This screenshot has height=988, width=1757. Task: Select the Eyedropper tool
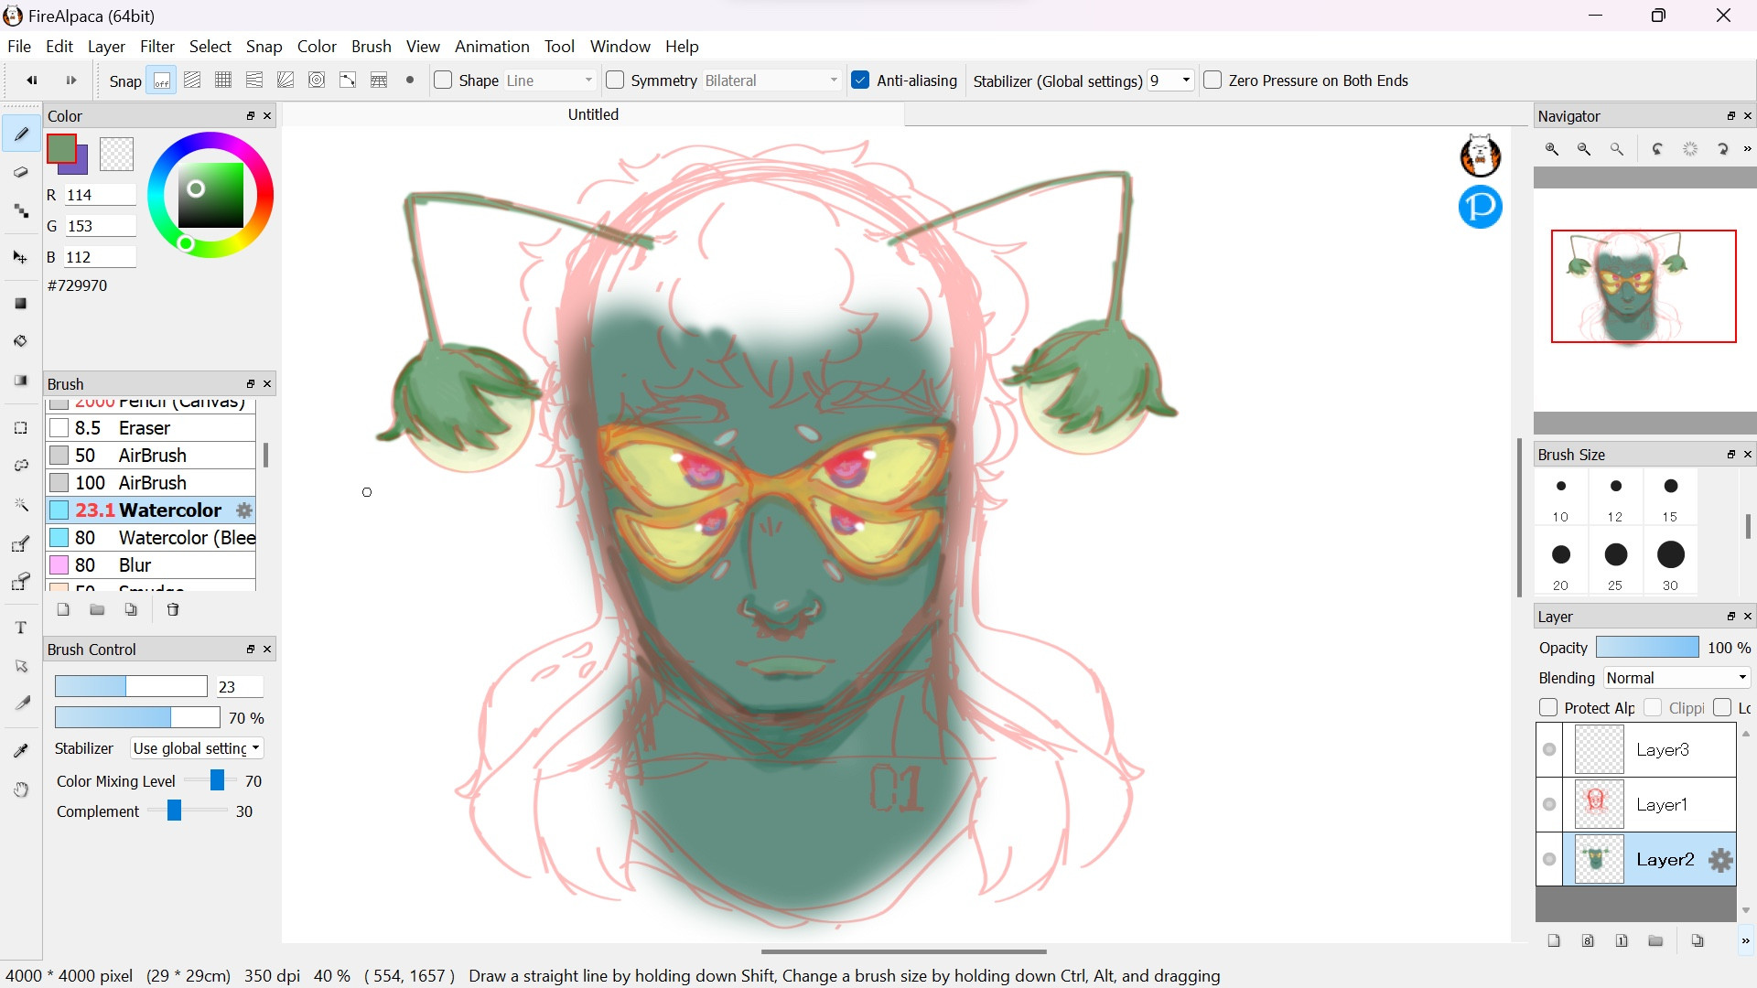tap(21, 751)
